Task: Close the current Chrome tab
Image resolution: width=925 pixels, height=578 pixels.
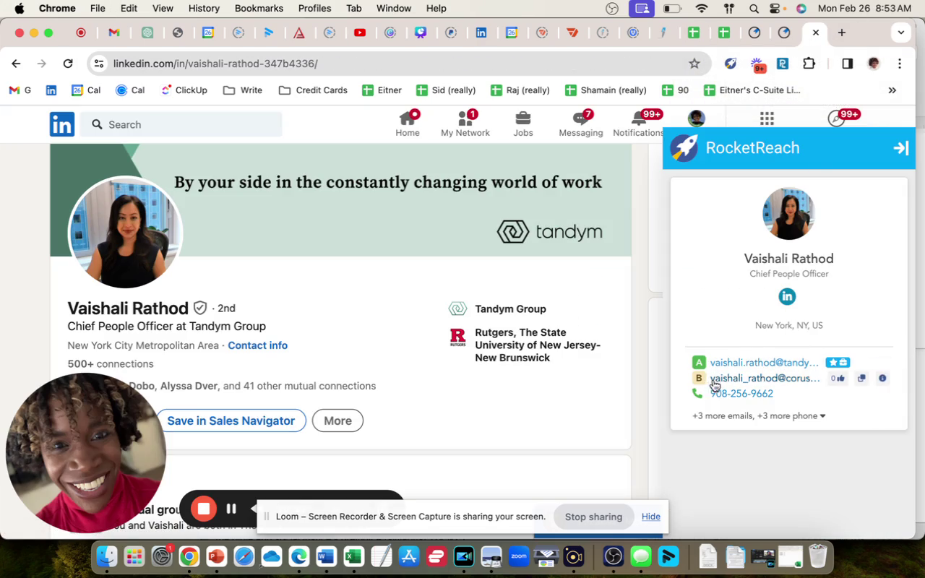Action: [x=816, y=33]
